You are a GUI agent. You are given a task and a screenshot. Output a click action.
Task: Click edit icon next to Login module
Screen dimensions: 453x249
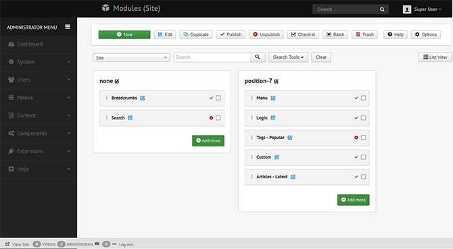273,117
